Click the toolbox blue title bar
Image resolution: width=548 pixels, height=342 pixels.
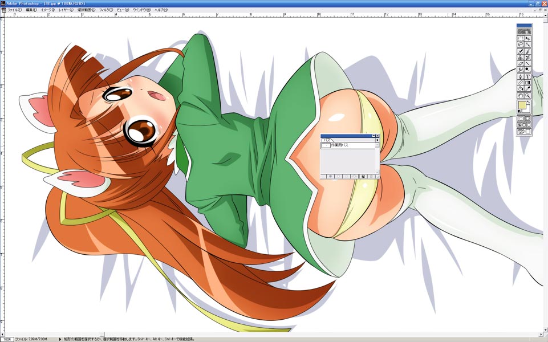pyautogui.click(x=524, y=26)
